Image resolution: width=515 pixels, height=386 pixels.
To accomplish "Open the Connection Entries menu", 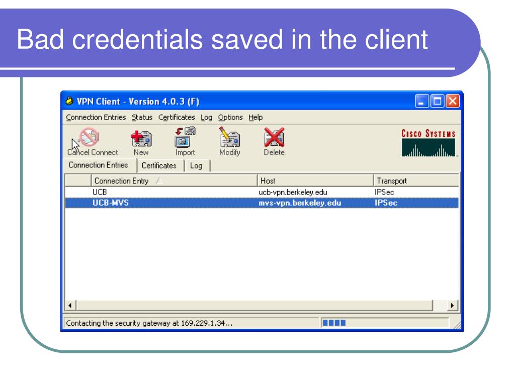I will tap(96, 118).
